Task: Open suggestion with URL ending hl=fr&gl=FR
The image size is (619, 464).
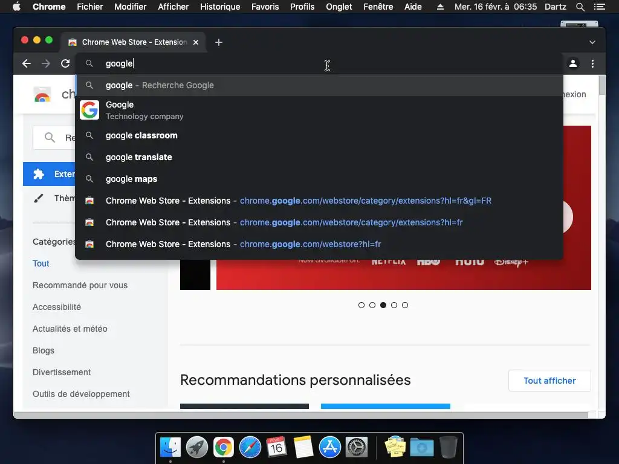Action: tap(319, 201)
